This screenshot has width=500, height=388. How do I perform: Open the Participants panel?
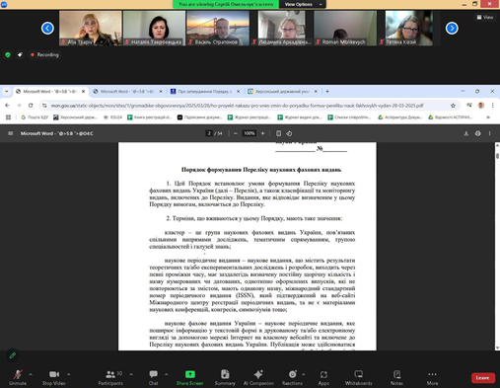110,377
